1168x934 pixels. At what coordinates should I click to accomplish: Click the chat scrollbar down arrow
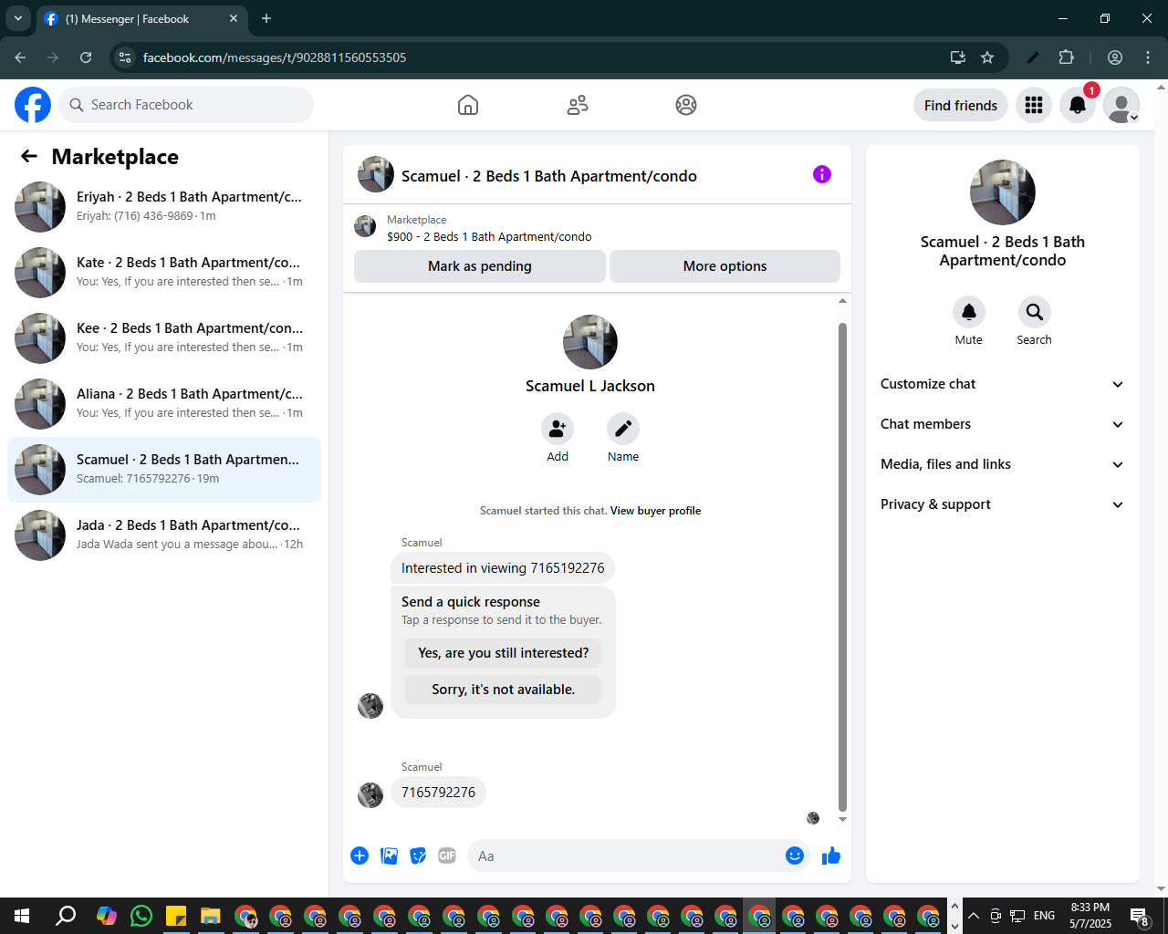tap(842, 819)
